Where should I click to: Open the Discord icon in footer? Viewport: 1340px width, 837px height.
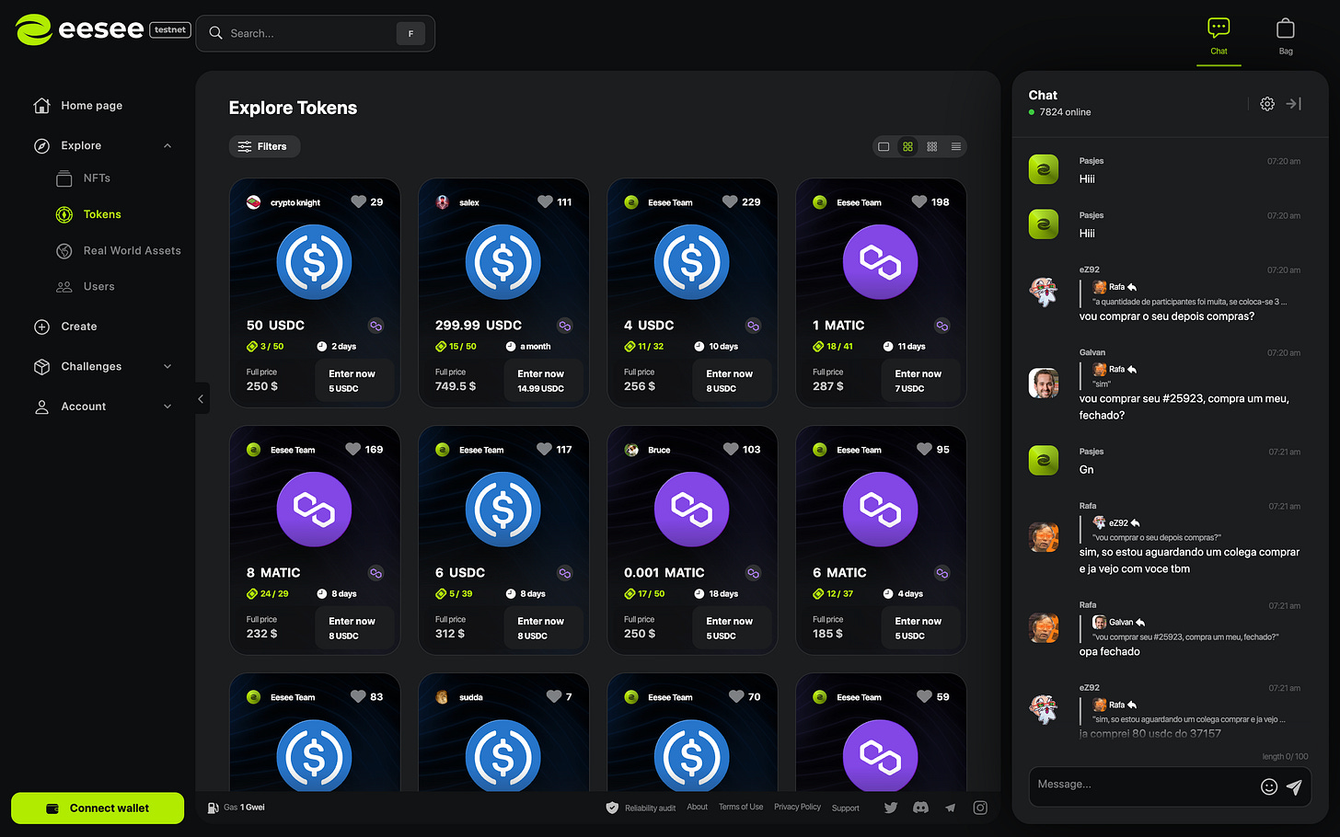coord(920,808)
